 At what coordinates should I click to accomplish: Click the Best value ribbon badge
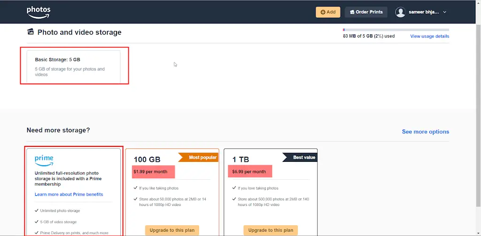click(x=300, y=158)
